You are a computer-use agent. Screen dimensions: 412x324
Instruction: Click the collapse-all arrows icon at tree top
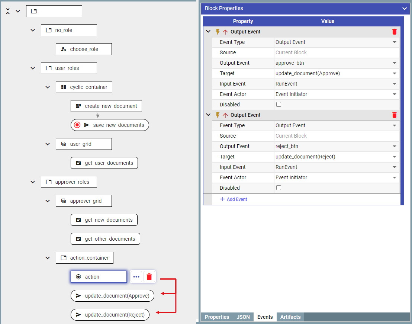[8, 11]
